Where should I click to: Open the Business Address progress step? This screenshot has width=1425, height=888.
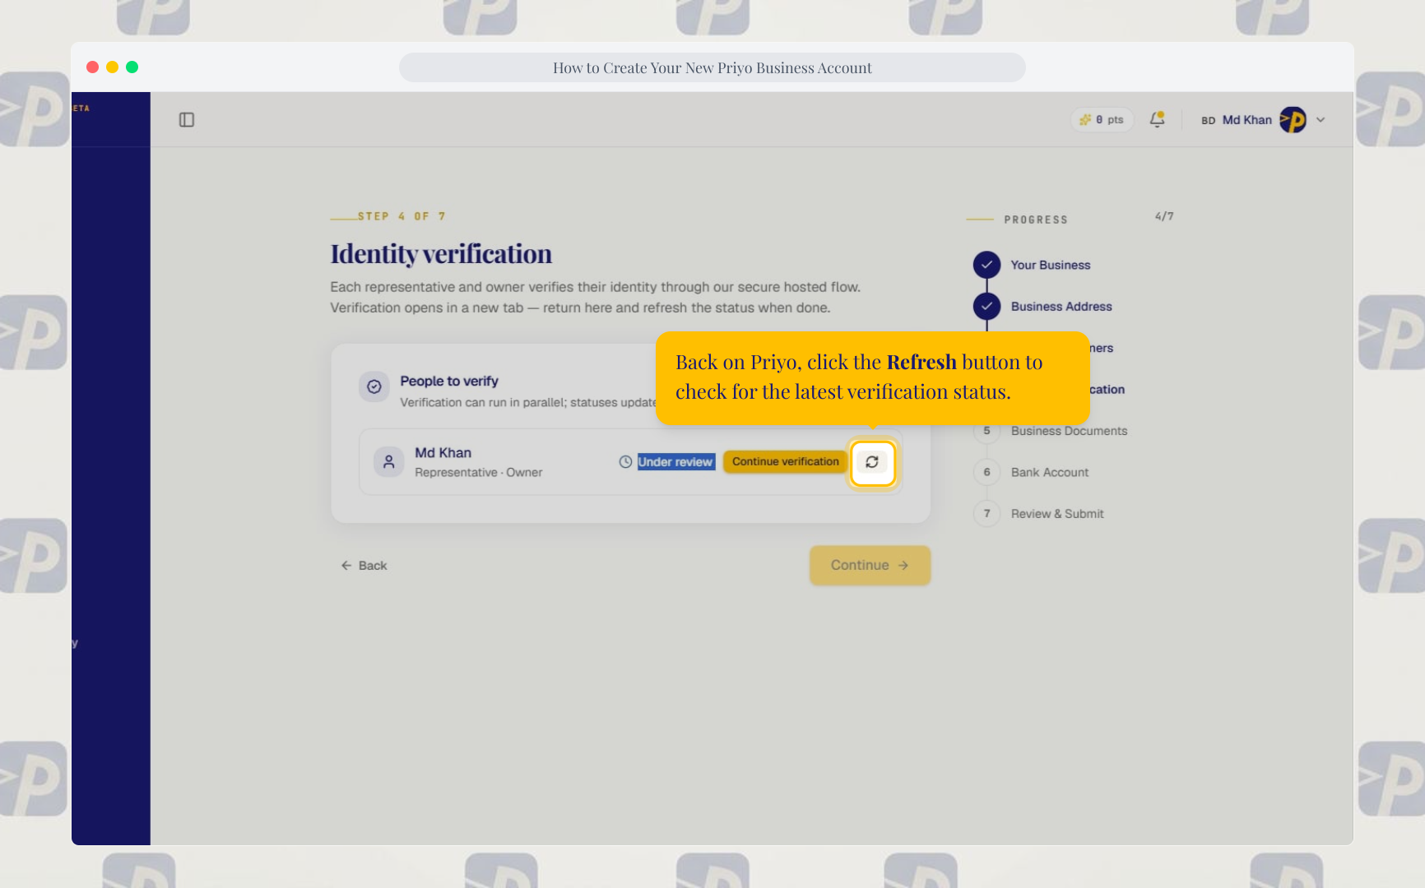[x=1061, y=307]
